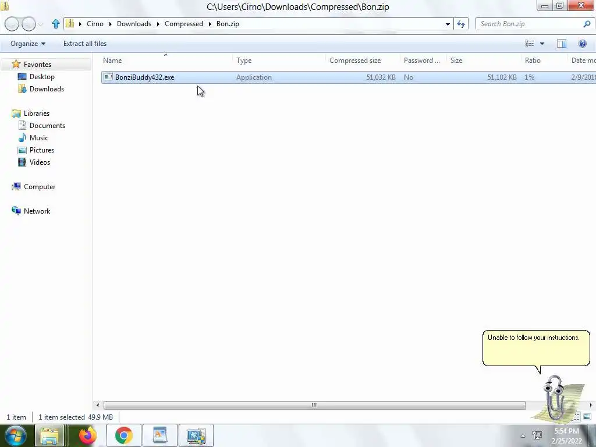
Task: Click the BonziBuddy432.exe application icon
Action: pos(108,77)
